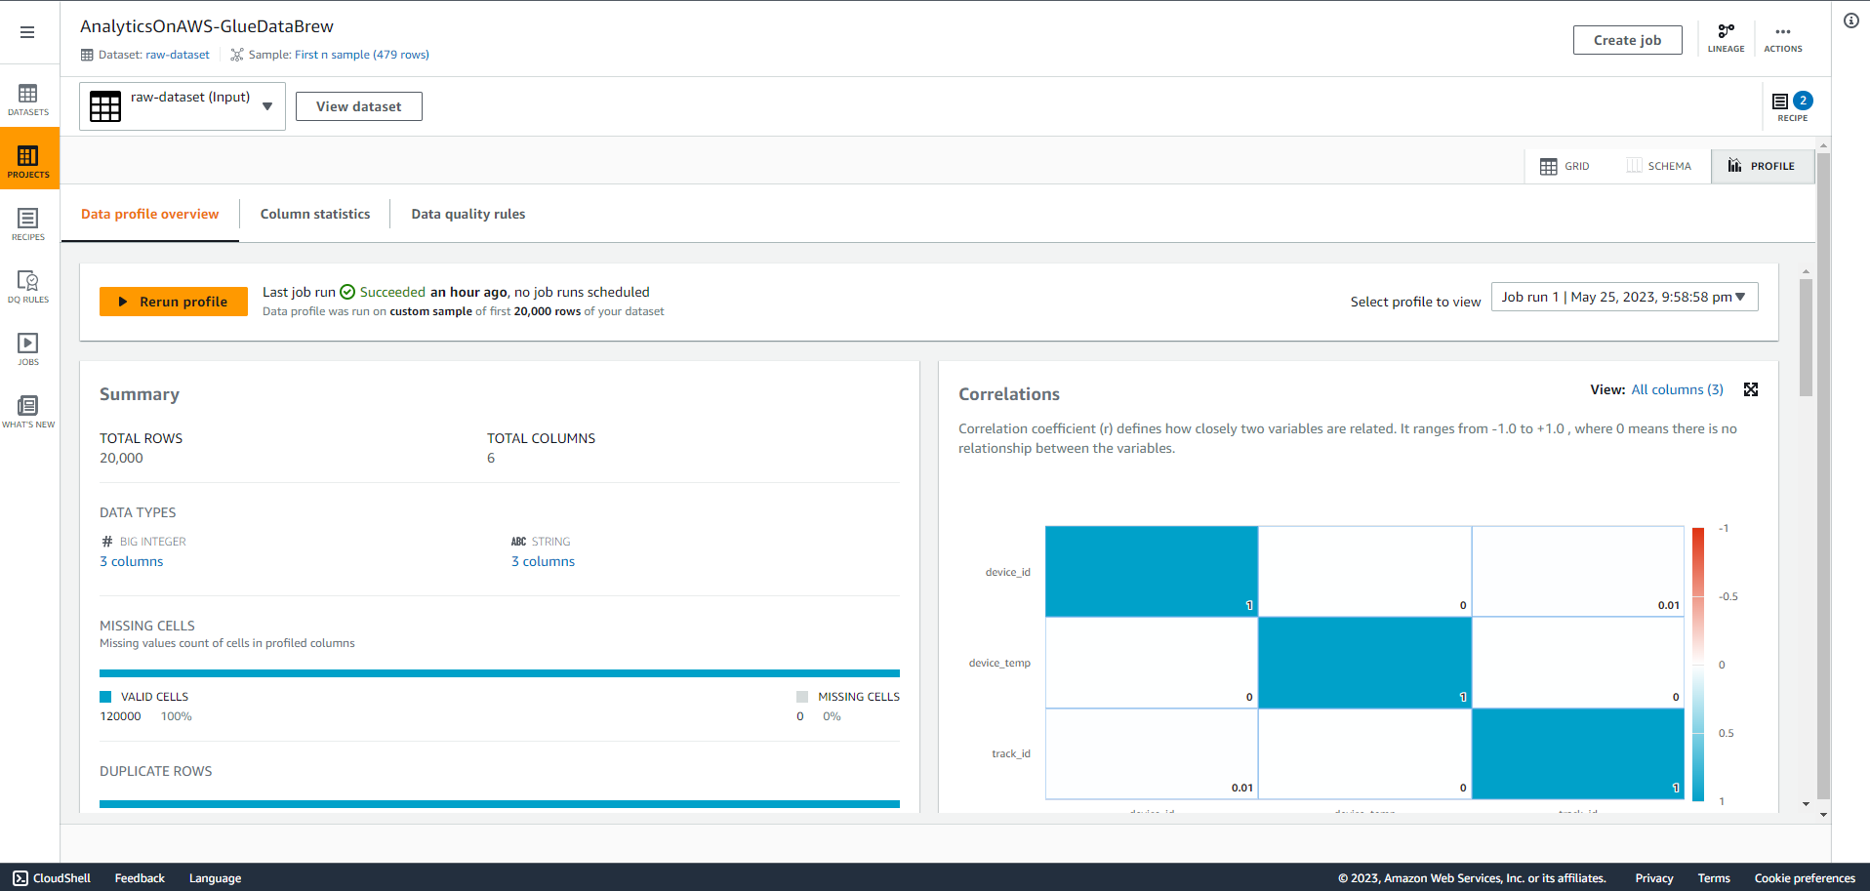Open the Actions menu
The height and width of the screenshot is (891, 1870).
(1783, 38)
